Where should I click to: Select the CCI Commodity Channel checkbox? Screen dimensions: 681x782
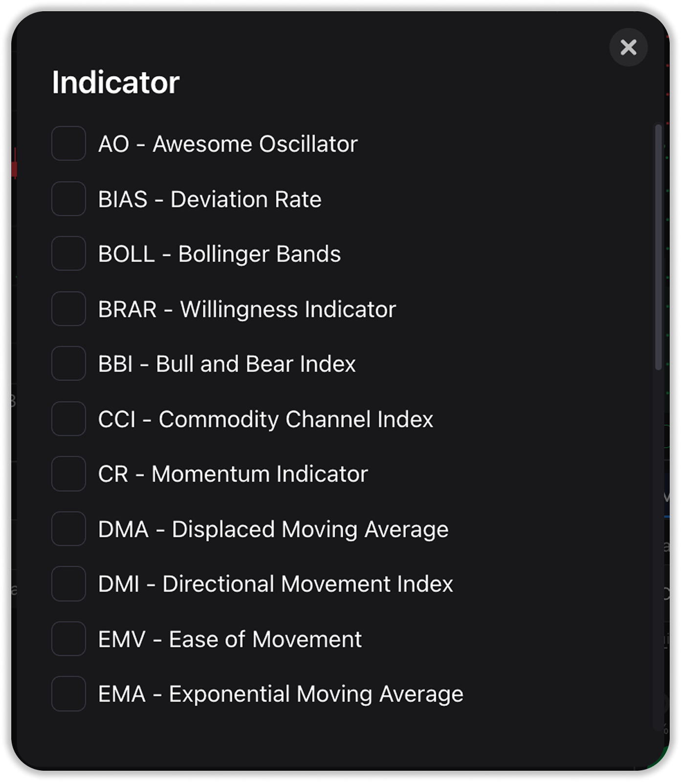coord(69,419)
